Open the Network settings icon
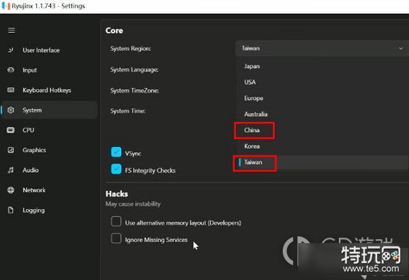This screenshot has width=409, height=280. coord(11,190)
